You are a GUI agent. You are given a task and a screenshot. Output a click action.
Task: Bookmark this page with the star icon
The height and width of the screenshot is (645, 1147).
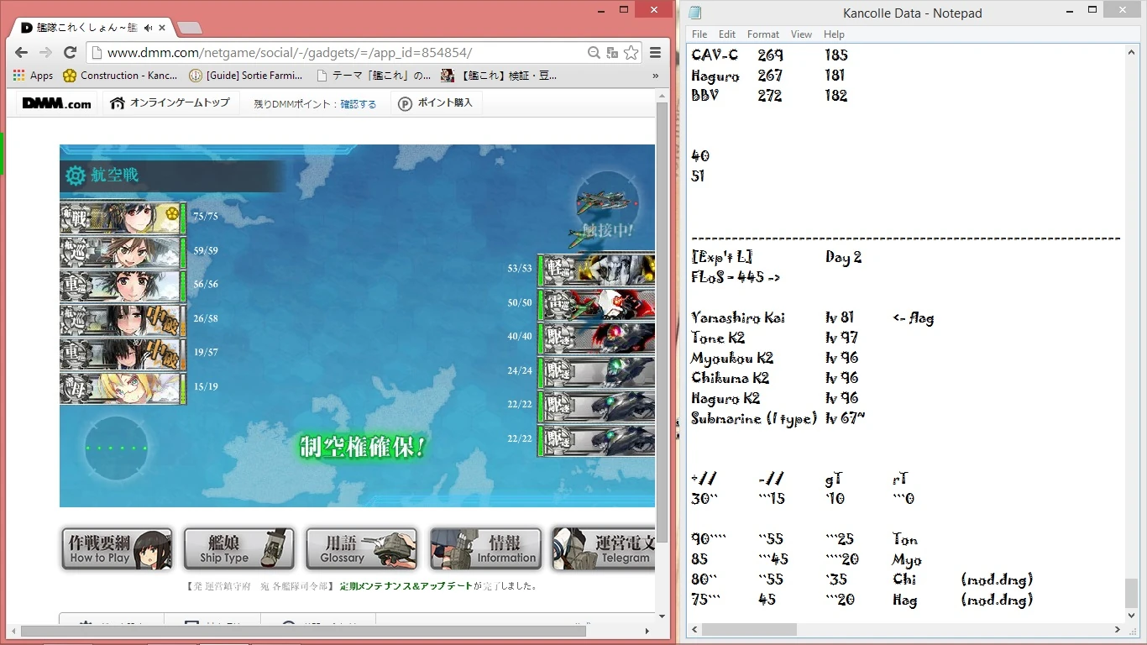pos(631,53)
